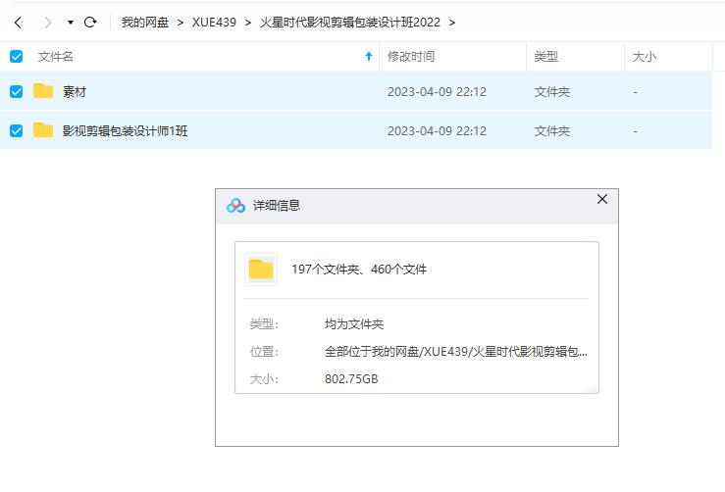Screen dimensions: 725x492
Task: Refresh the folder listing
Action: (x=90, y=23)
